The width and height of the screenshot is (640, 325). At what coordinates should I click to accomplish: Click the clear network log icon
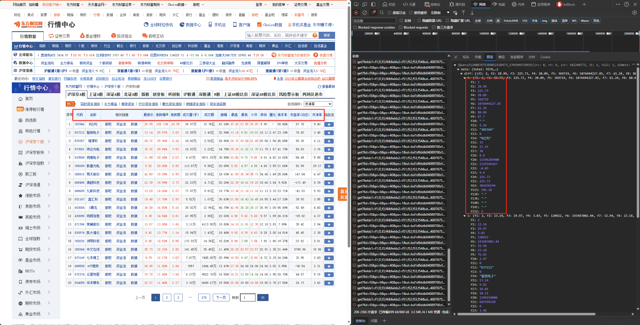[x=365, y=13]
